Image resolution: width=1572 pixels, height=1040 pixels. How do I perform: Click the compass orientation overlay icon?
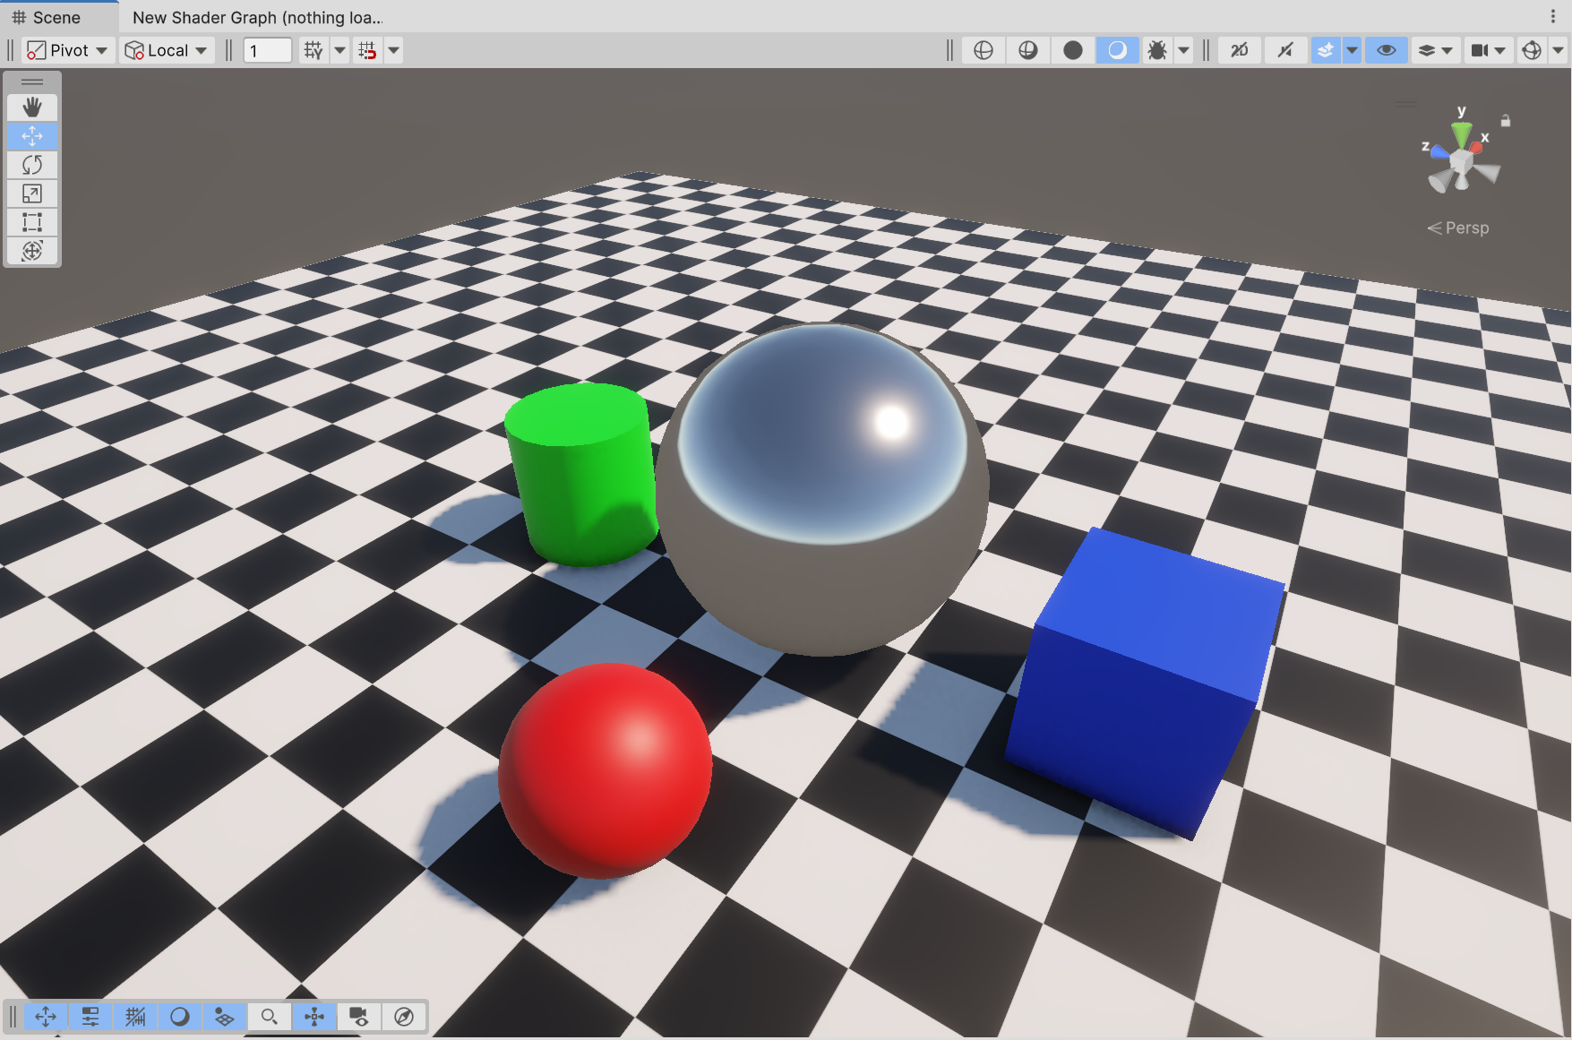coord(404,1017)
